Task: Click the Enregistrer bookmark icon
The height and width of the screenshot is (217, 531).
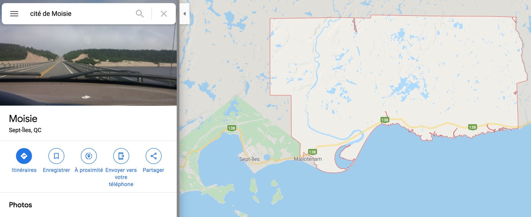Action: click(x=56, y=156)
